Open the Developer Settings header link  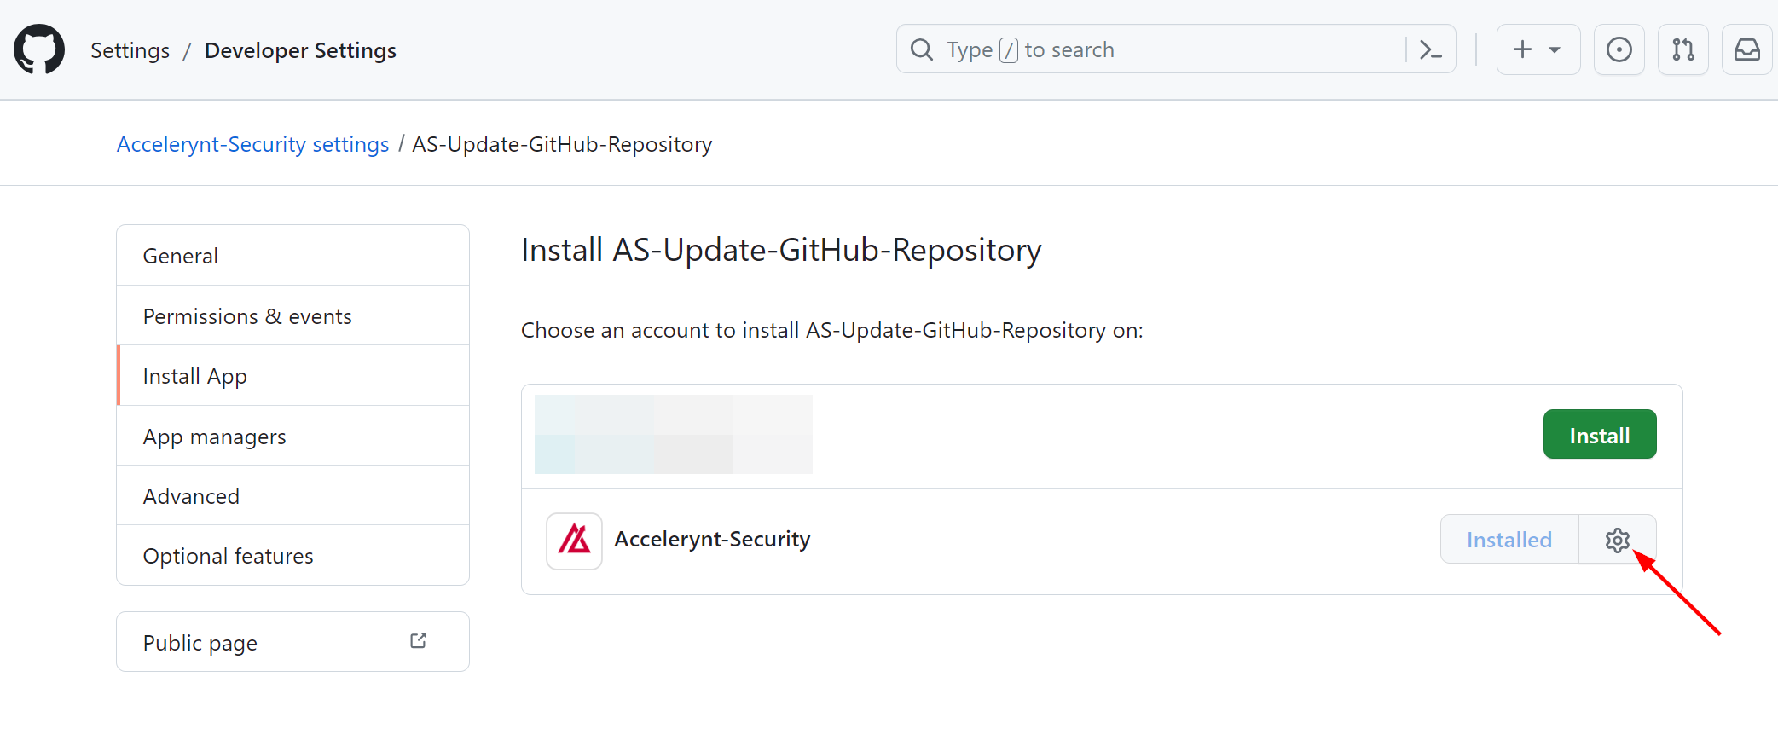tap(300, 50)
